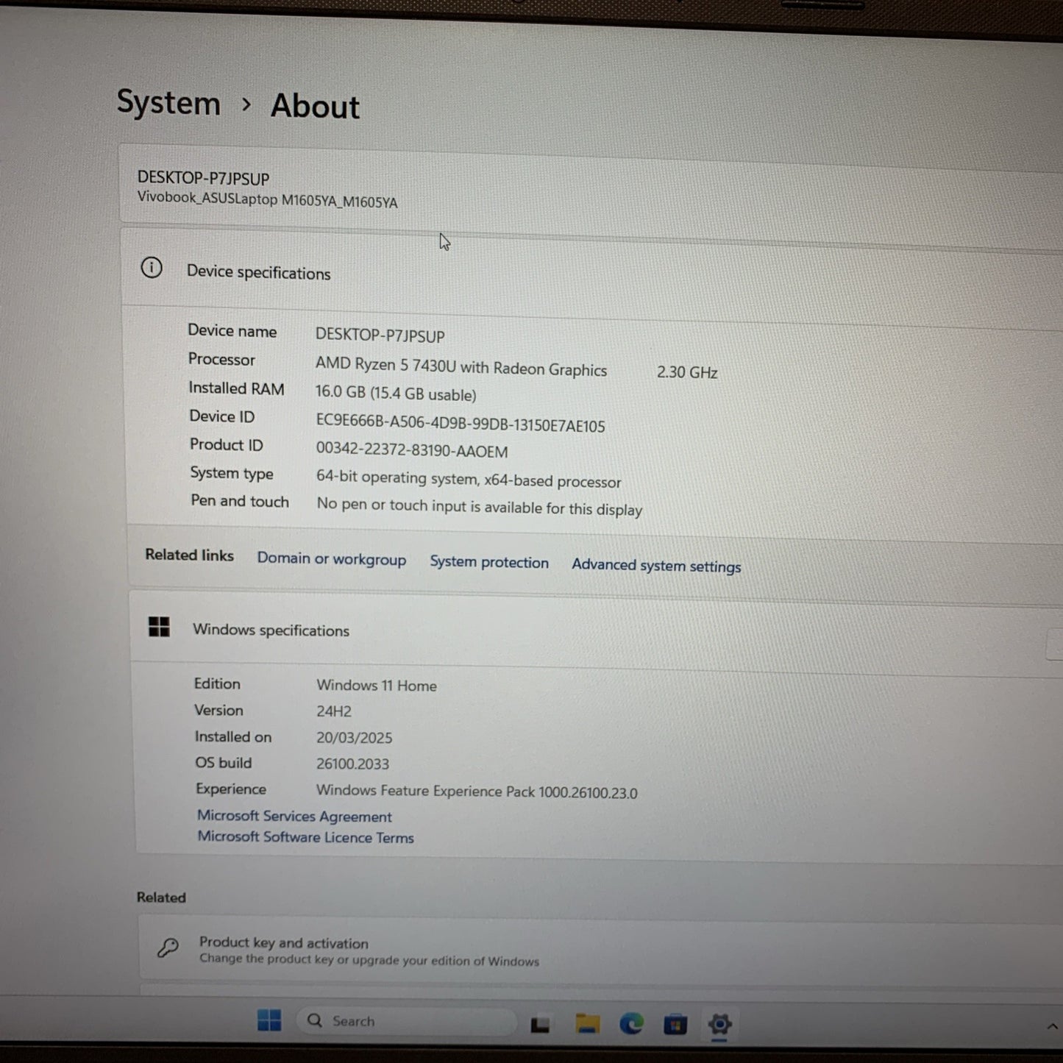Viewport: 1063px width, 1063px height.
Task: Open the Windows Start menu
Action: (269, 1020)
